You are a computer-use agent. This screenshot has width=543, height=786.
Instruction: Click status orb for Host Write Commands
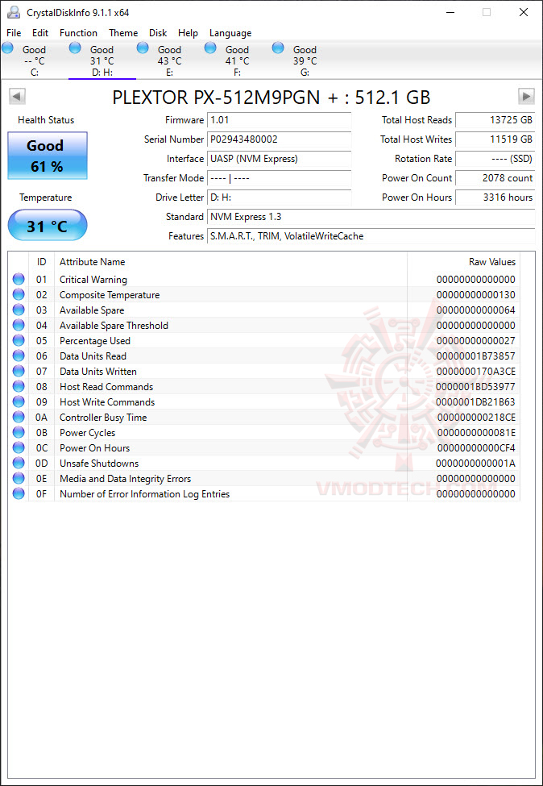click(19, 401)
